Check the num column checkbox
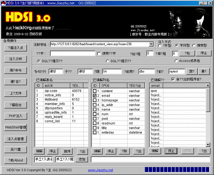 [x=95, y=114]
